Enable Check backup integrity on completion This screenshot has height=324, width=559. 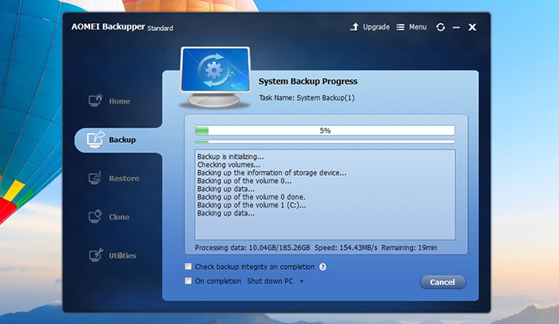click(188, 267)
